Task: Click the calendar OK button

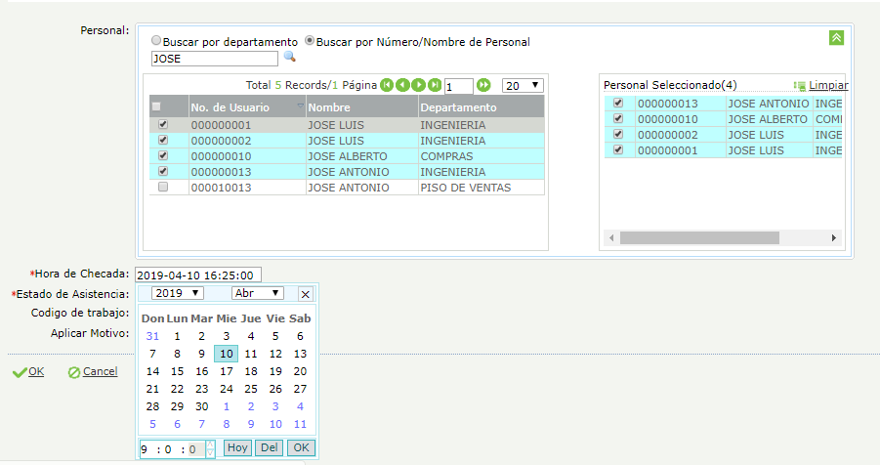Action: [302, 447]
